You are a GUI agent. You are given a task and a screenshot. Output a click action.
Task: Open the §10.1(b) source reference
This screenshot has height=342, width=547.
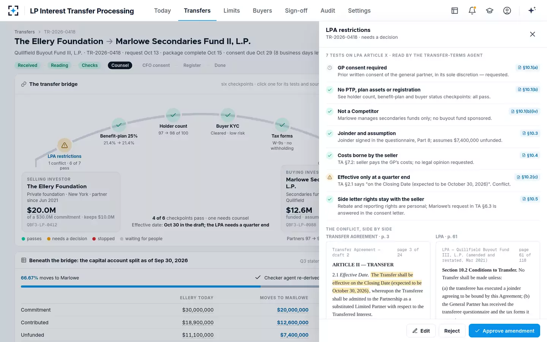[528, 90]
